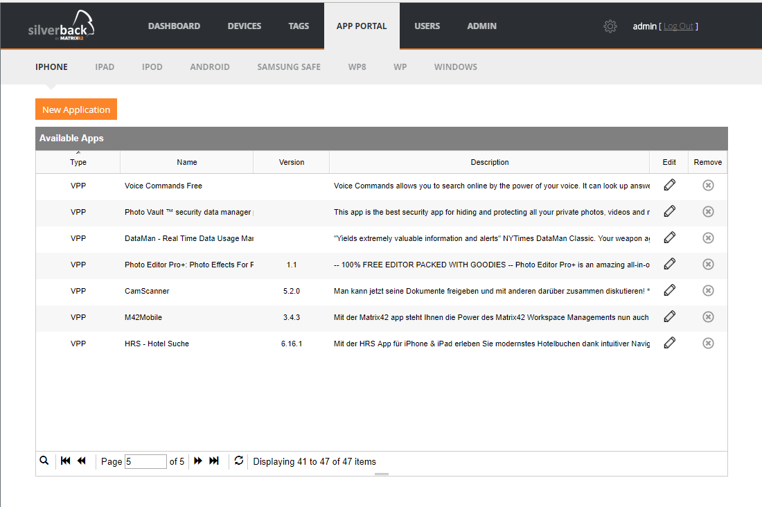
Task: Remove the CamScanner app
Action: click(708, 290)
